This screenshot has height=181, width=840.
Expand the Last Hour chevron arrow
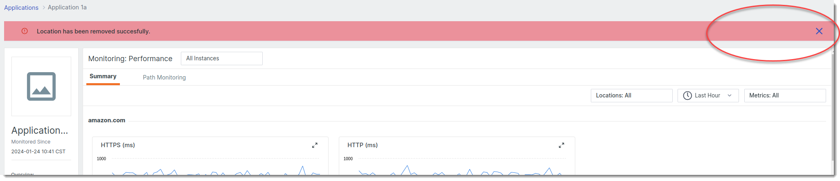[x=730, y=95]
